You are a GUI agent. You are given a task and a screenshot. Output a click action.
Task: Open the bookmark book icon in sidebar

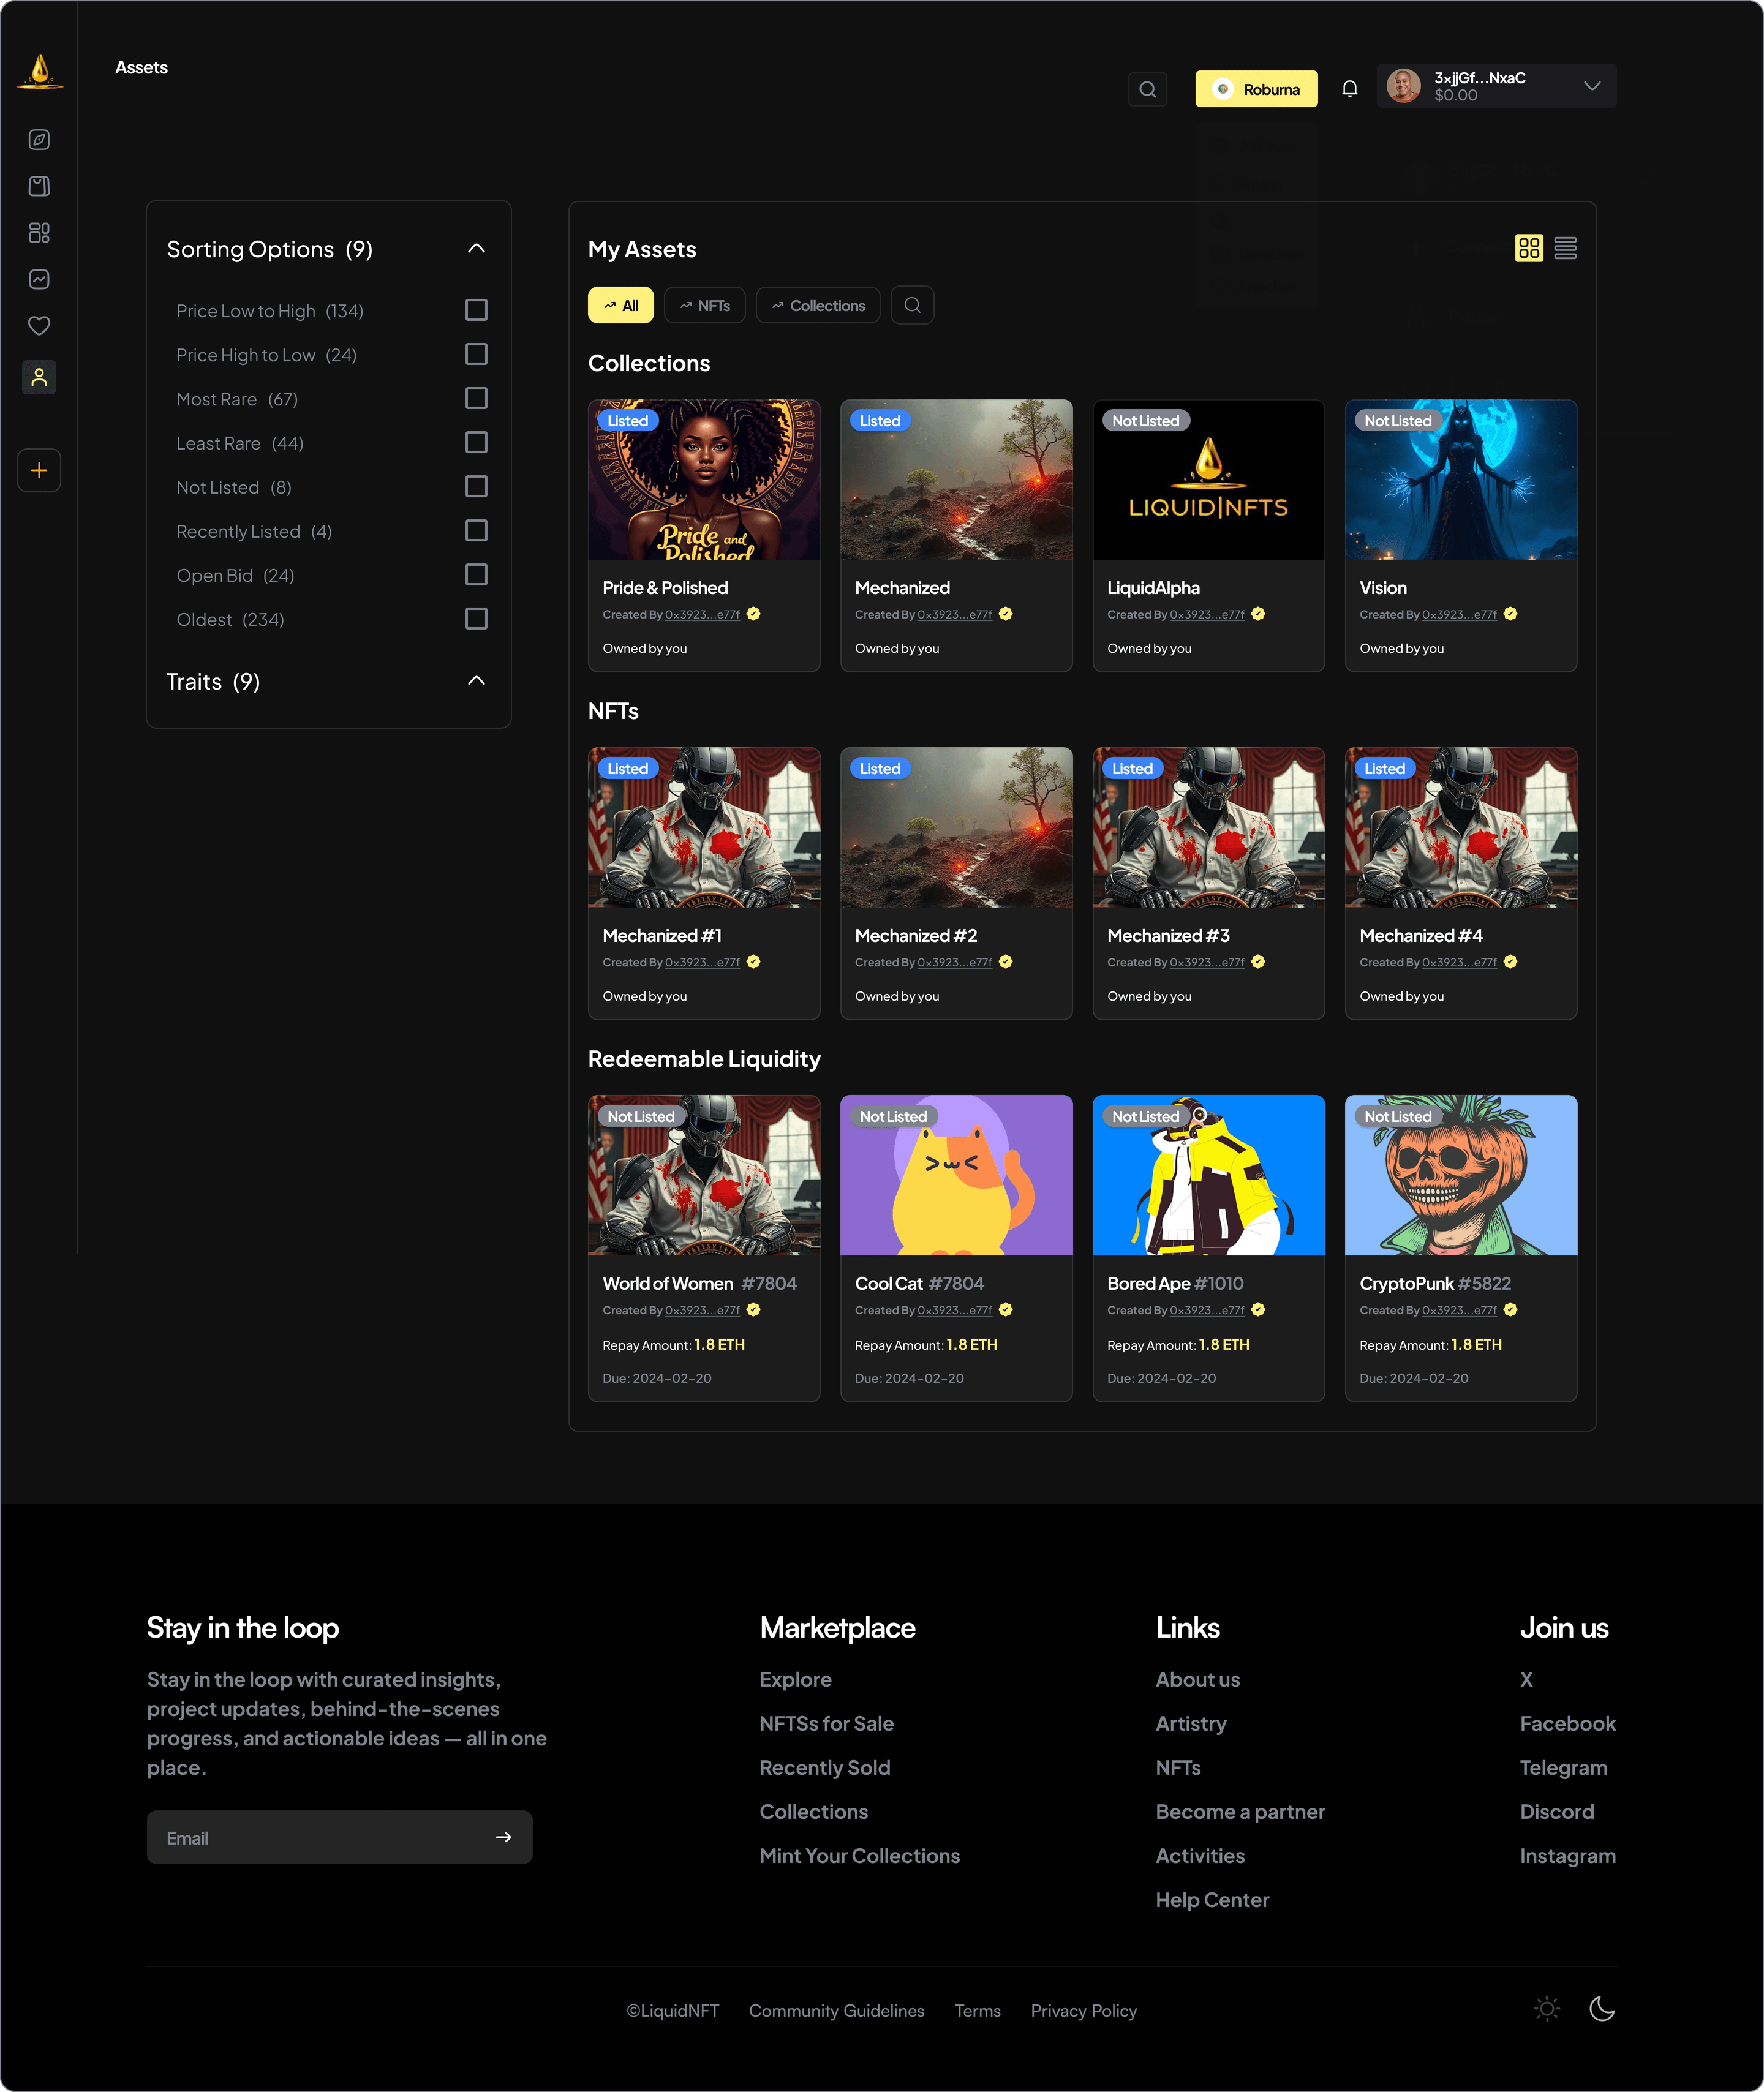point(39,186)
